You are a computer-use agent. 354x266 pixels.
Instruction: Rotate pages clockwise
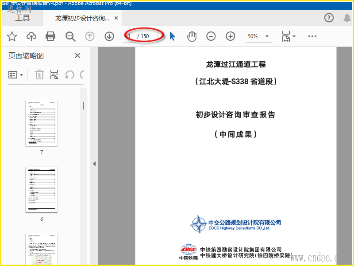pos(82,74)
